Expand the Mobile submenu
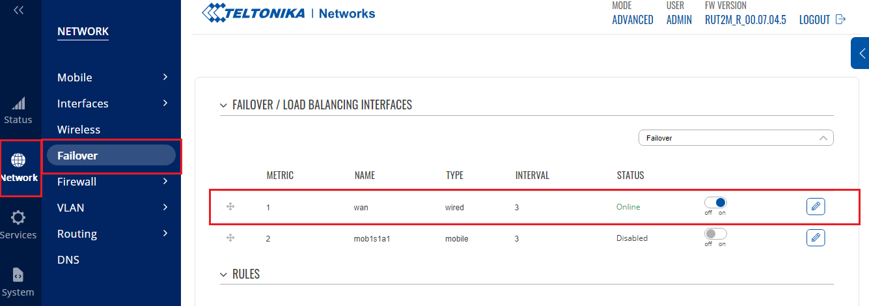The height and width of the screenshot is (306, 869). [113, 77]
